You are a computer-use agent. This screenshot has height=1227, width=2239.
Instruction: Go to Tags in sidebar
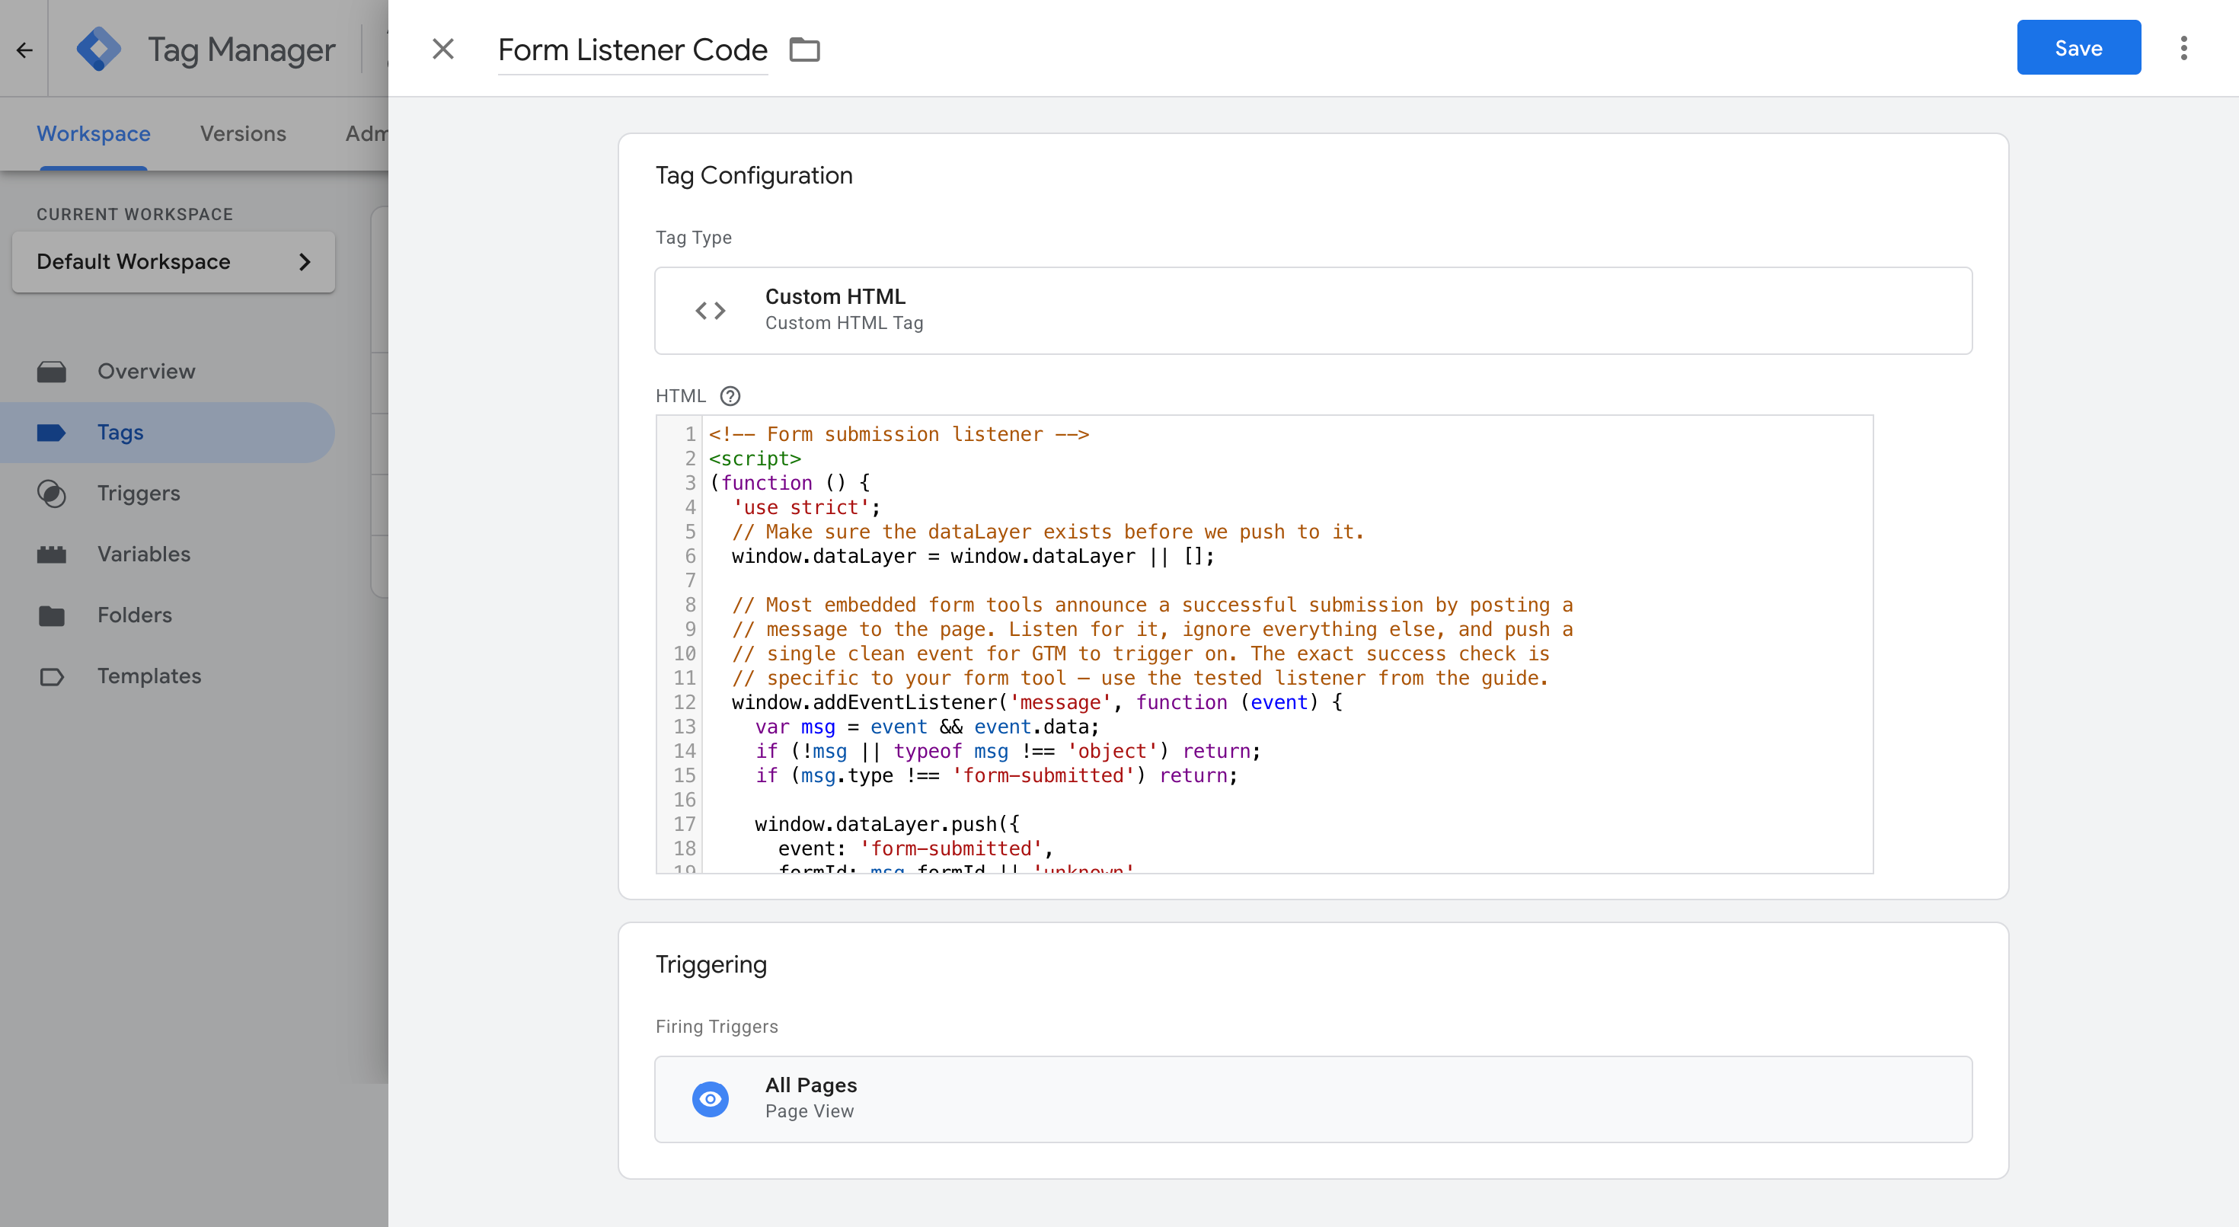[120, 432]
